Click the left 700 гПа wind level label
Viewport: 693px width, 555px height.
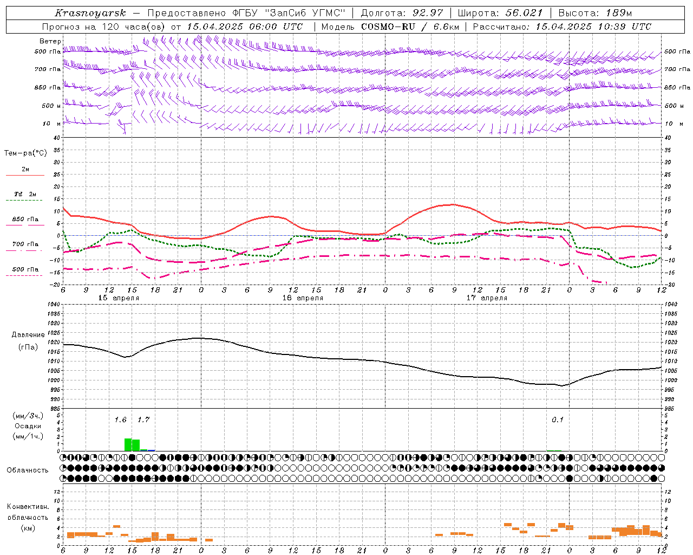pyautogui.click(x=48, y=69)
